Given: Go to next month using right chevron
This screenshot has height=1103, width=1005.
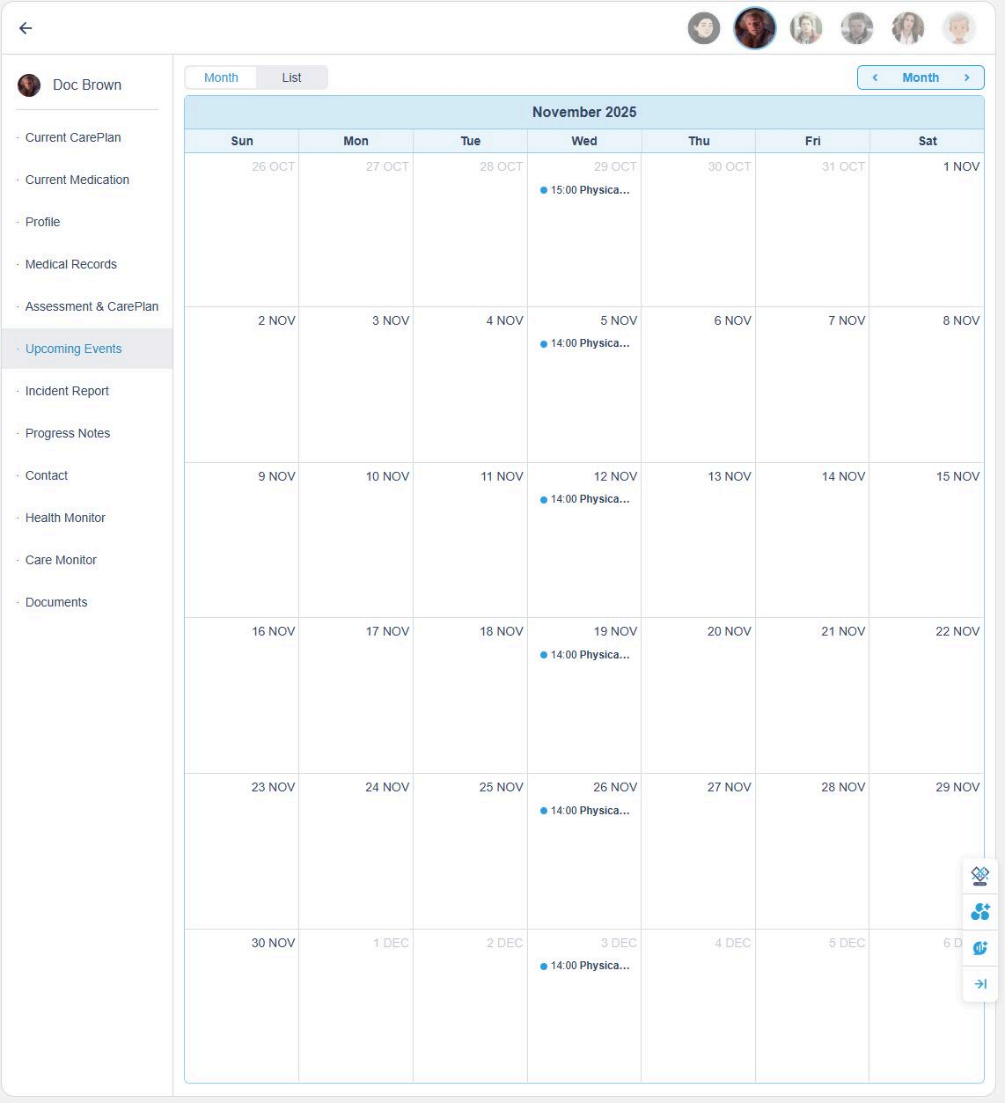Looking at the screenshot, I should point(966,77).
